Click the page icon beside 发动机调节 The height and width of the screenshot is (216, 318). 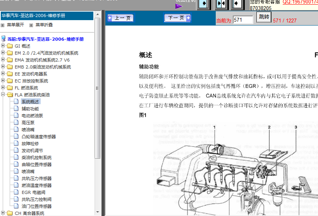coord(16,150)
